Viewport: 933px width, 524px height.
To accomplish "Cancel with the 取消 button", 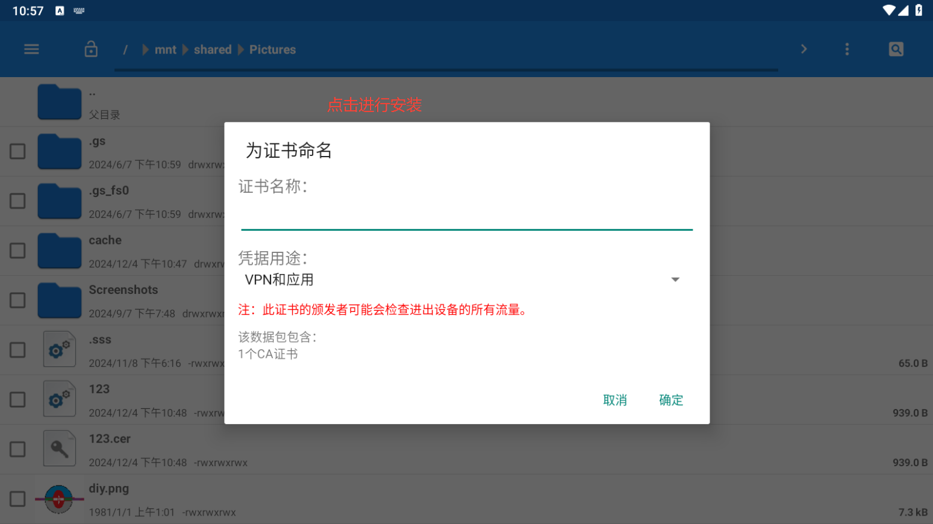I will 615,400.
